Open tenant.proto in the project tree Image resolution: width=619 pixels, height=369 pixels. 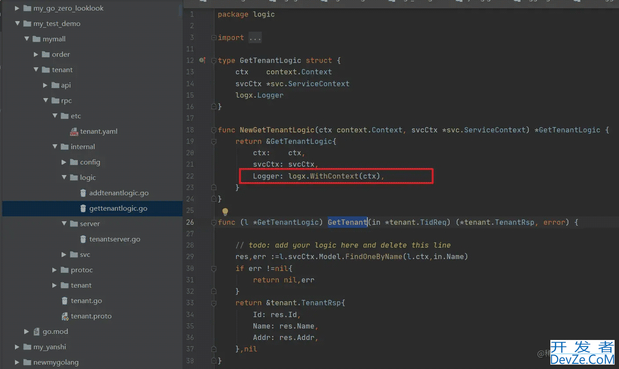[91, 316]
